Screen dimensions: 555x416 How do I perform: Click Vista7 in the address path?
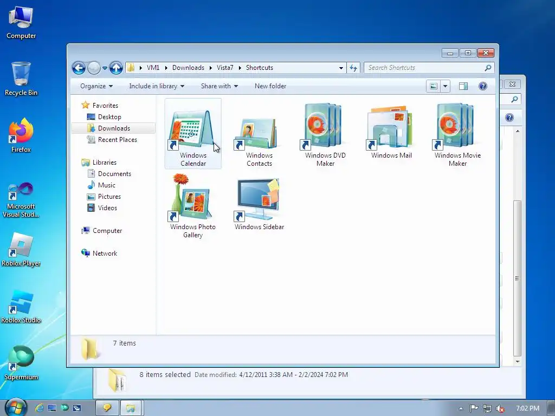(x=225, y=68)
